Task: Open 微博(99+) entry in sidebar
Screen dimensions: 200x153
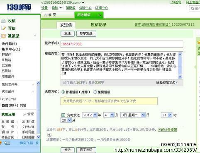Action: 10,105
